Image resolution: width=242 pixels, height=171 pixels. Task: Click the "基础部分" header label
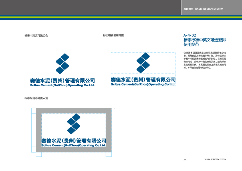click(188, 9)
